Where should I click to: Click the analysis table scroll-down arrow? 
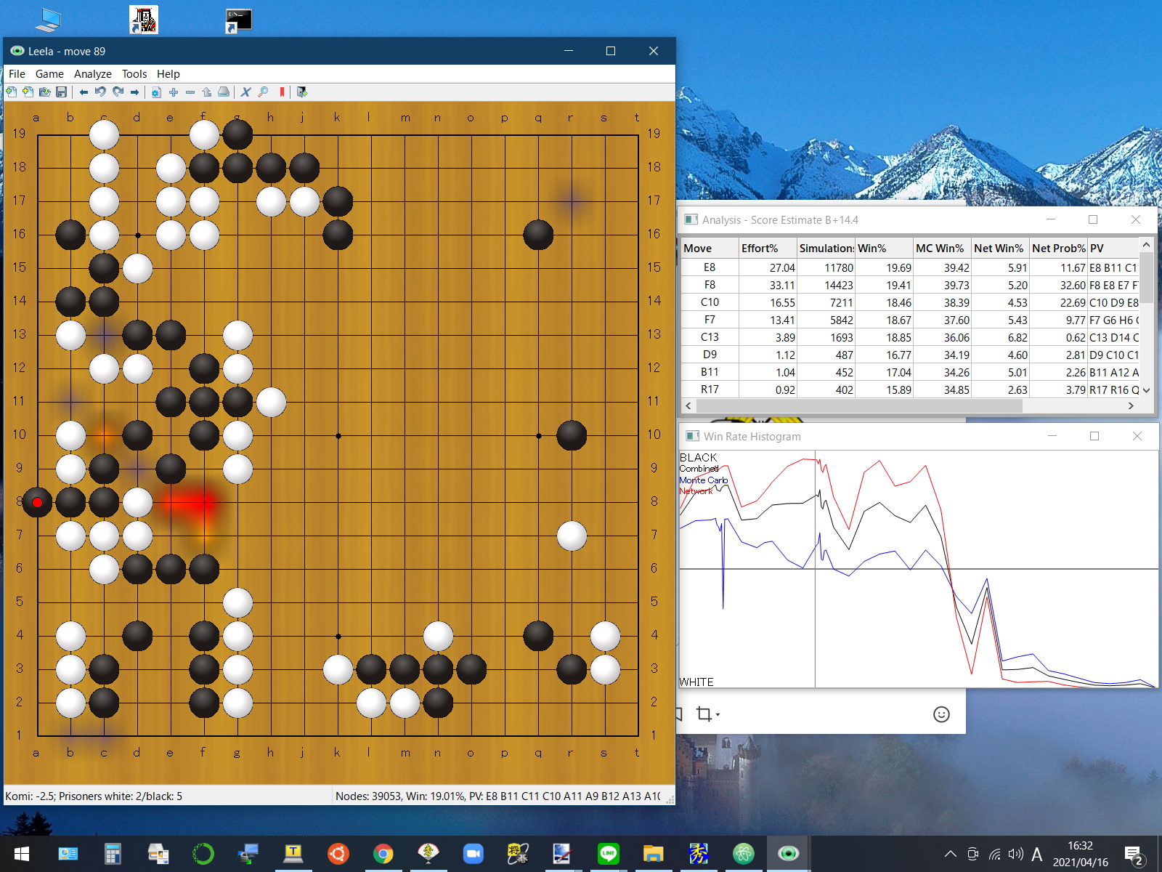1146,390
